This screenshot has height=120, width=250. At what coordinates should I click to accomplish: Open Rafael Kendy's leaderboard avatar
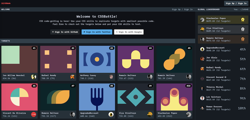click(202, 69)
